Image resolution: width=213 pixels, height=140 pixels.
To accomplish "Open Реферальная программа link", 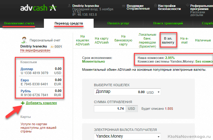I will [x=201, y=7].
